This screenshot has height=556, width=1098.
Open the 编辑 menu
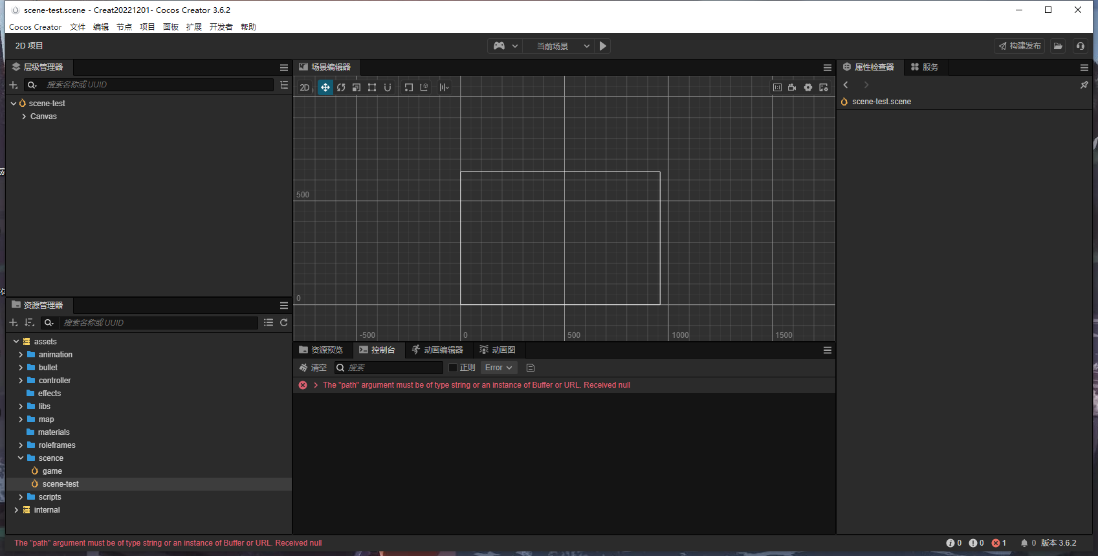[x=101, y=27]
